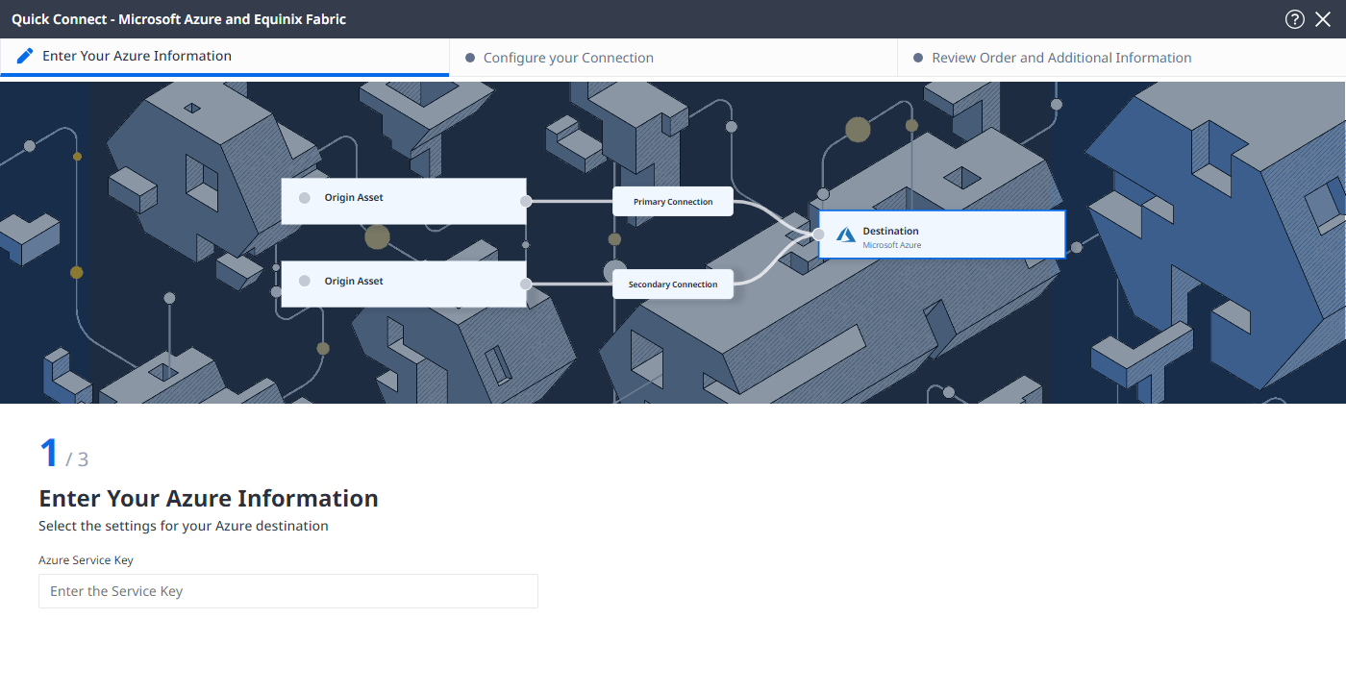Viewport: 1346px width, 693px height.
Task: Click the Azure Service Key label
Action: 86,559
